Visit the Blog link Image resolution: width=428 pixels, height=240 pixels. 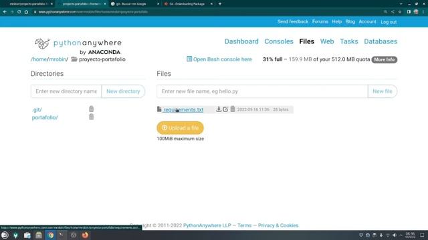point(350,21)
